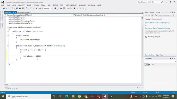
Task: Close the Form1.cs editor tab
Action: [16, 12]
